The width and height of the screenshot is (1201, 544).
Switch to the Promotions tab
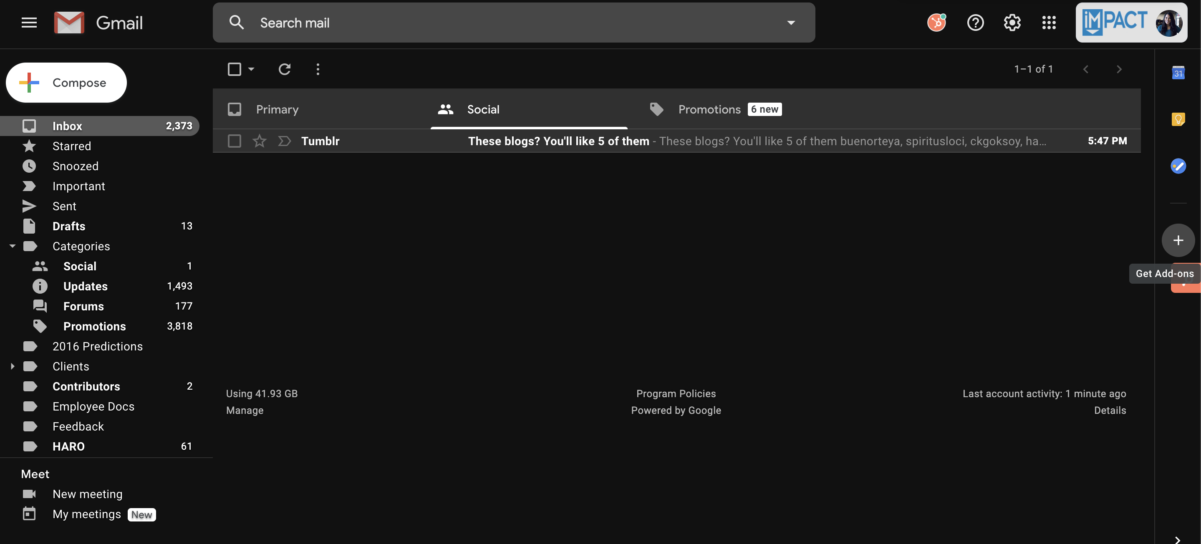click(709, 109)
